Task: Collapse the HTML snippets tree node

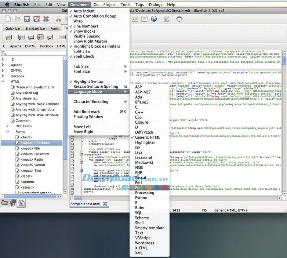Action: 3,81
